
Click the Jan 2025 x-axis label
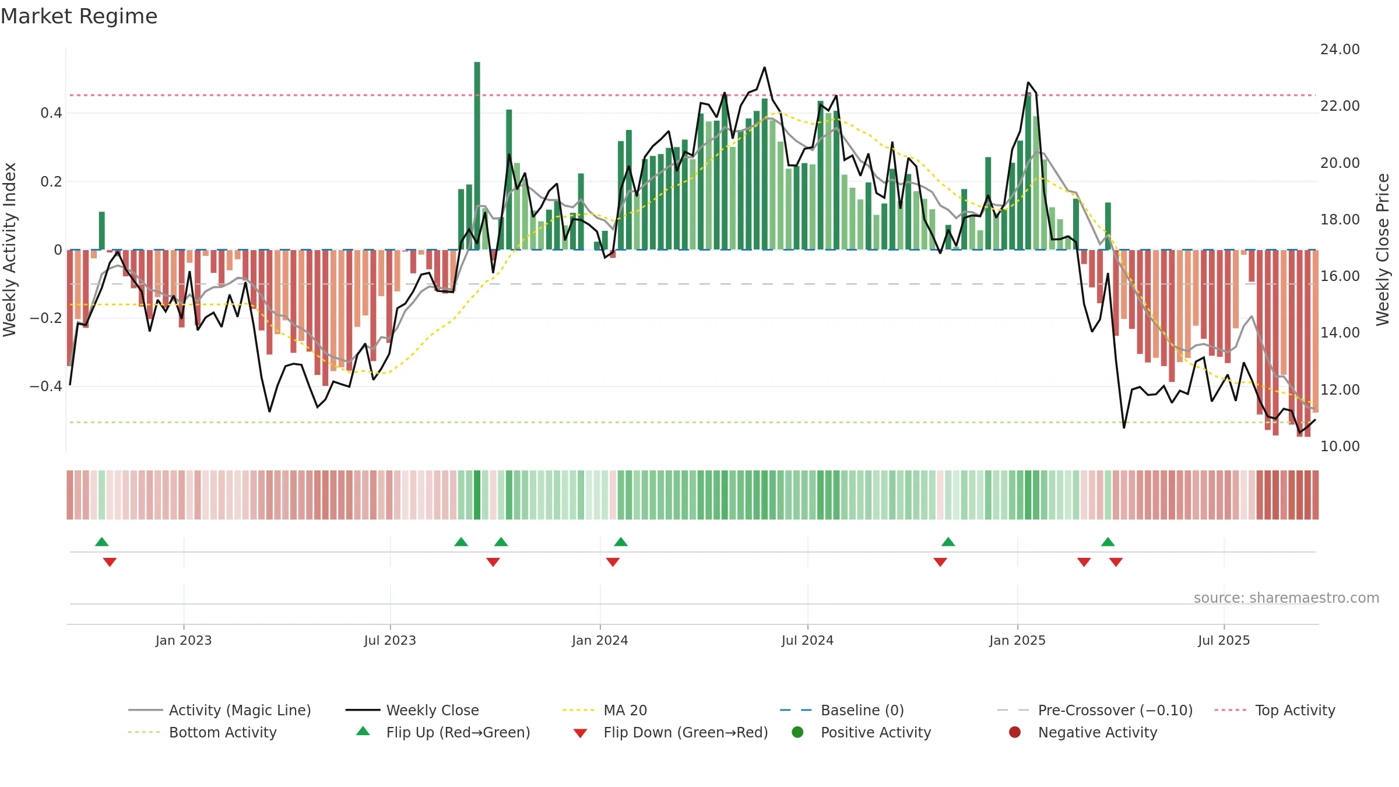point(1017,640)
